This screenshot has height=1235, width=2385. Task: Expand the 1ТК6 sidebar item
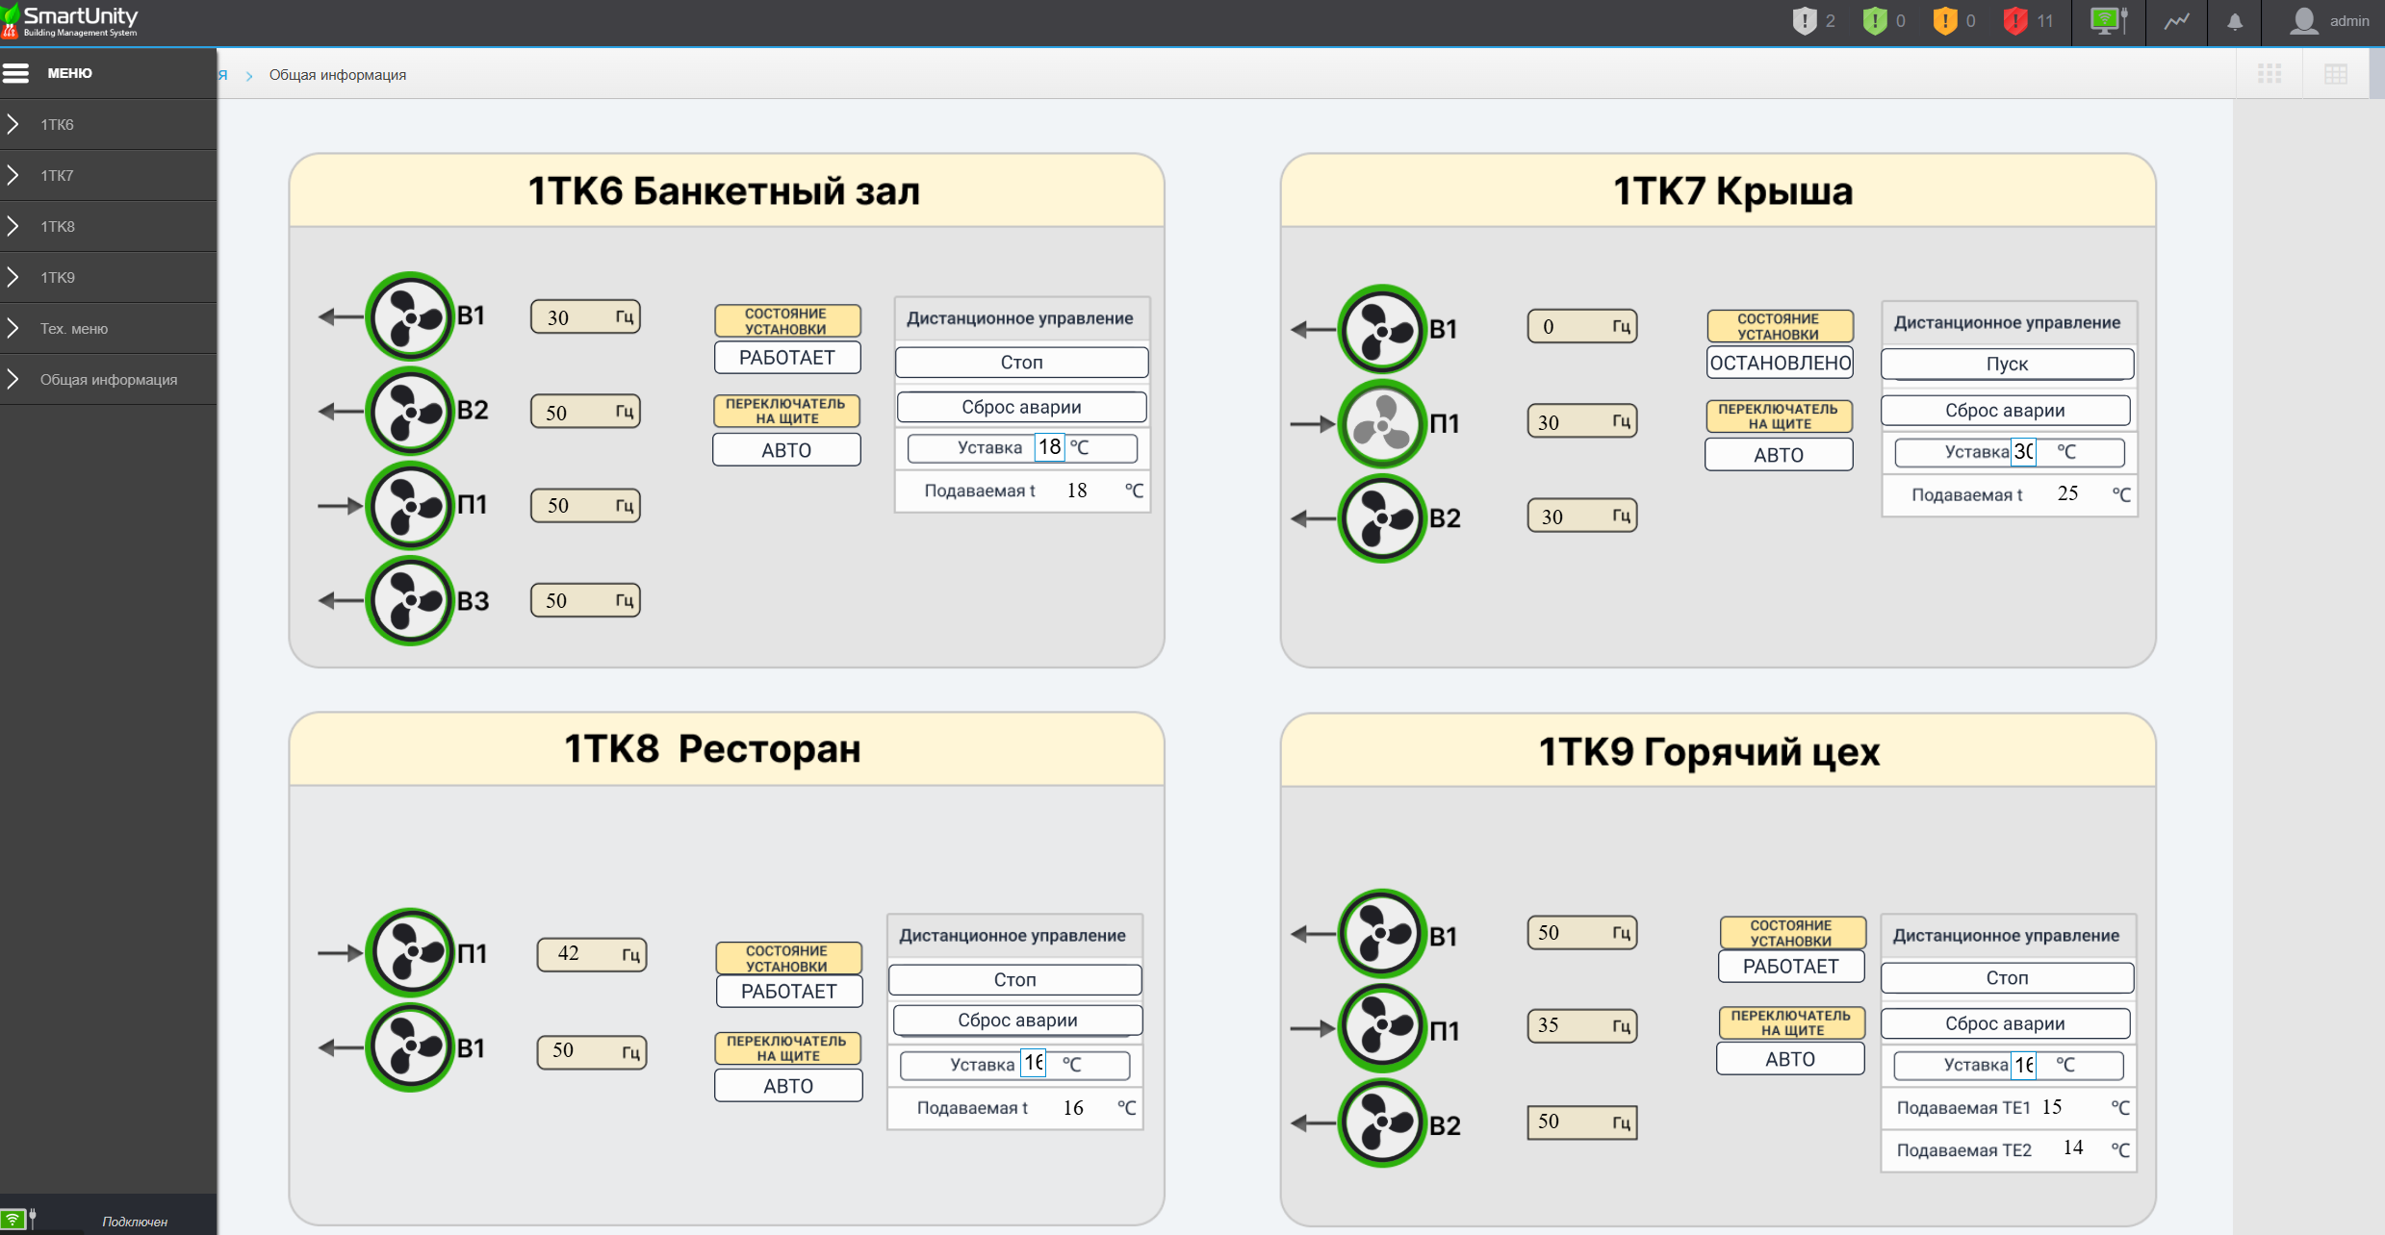pyautogui.click(x=57, y=124)
